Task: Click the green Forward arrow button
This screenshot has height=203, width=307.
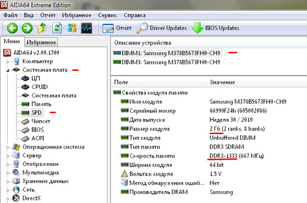Action: point(27,28)
